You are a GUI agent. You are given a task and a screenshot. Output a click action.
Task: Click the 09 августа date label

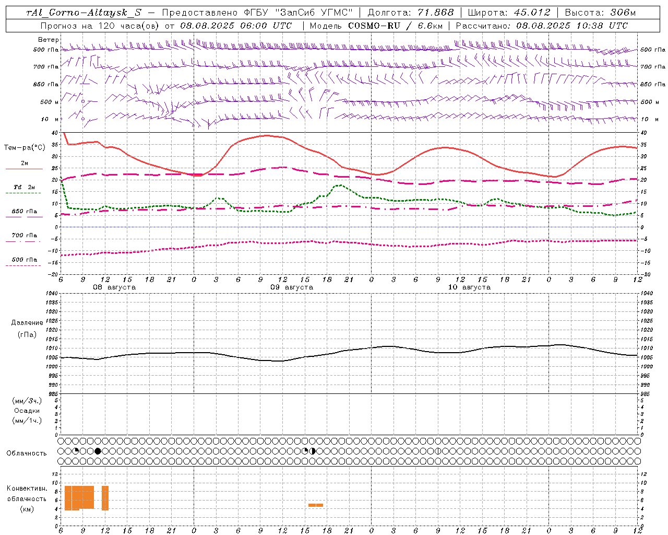[292, 287]
